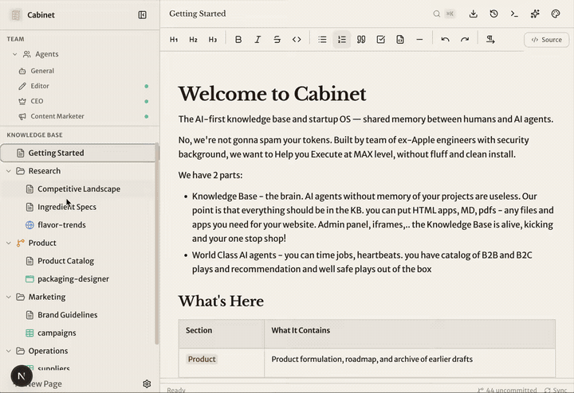Insert a blockquote using the quote icon
The height and width of the screenshot is (393, 574).
pos(361,40)
